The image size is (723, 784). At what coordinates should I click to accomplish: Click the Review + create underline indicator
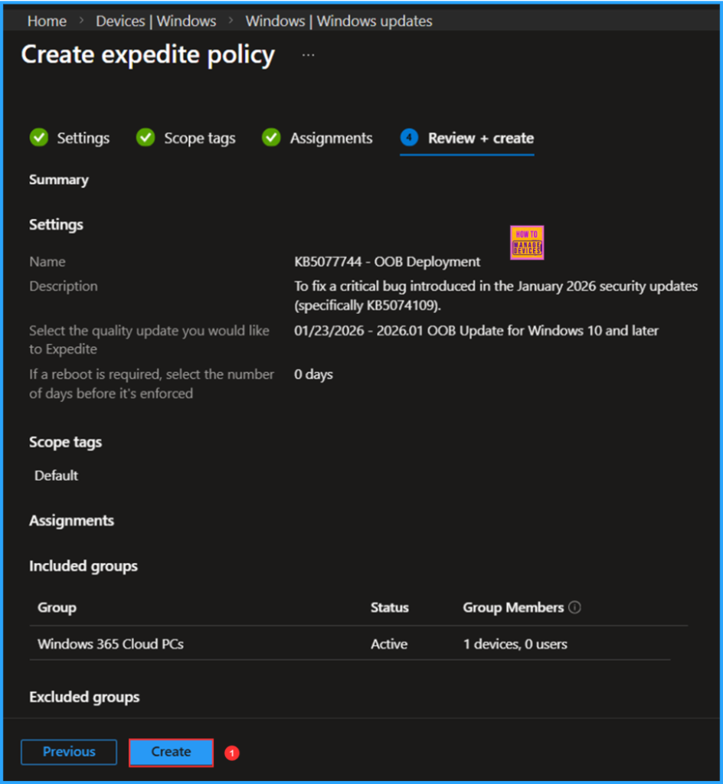(466, 155)
